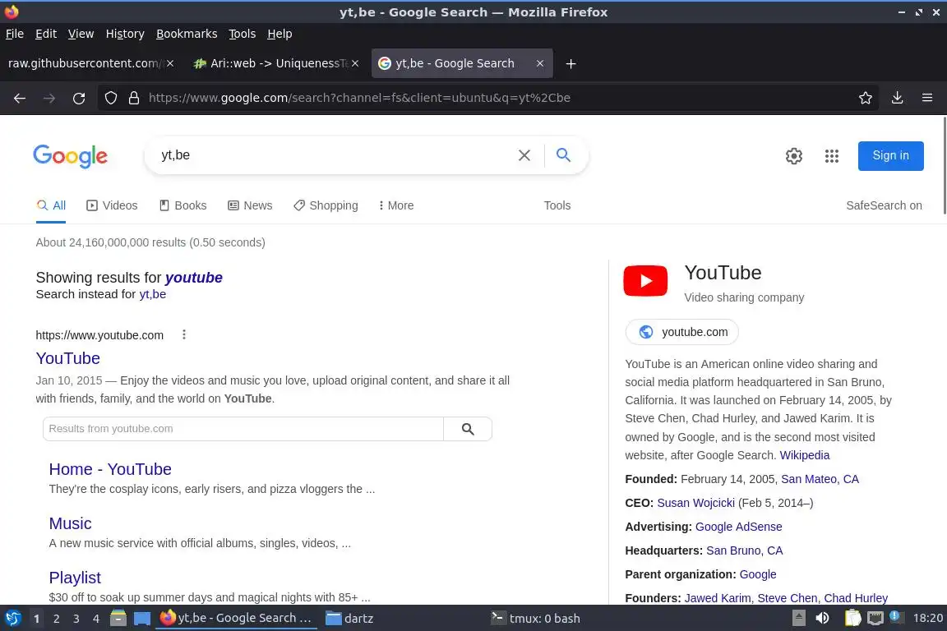
Task: Open volume control in system tray
Action: click(822, 618)
